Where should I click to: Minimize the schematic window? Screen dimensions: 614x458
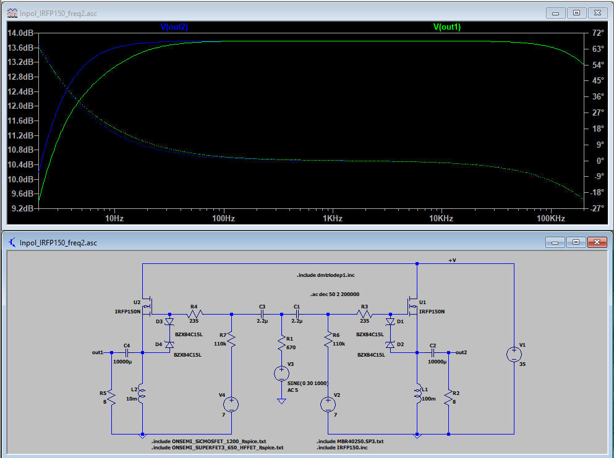(x=555, y=242)
